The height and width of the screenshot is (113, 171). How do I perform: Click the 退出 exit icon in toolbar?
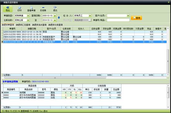(x=55, y=9)
